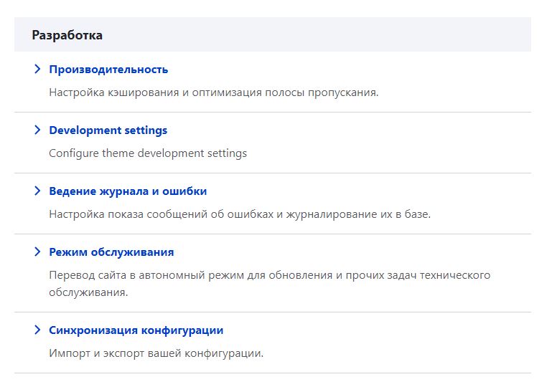This screenshot has height=392, width=547.
Task: Click the divider below Импорт и экспорт description
Action: point(273,373)
